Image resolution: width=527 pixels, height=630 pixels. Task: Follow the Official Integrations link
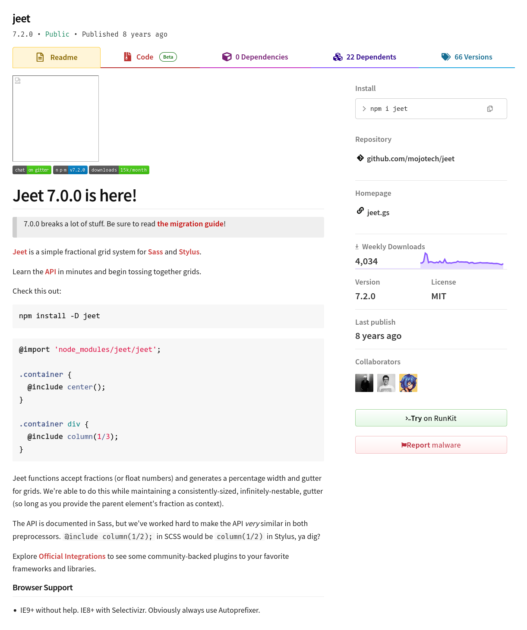coord(72,556)
